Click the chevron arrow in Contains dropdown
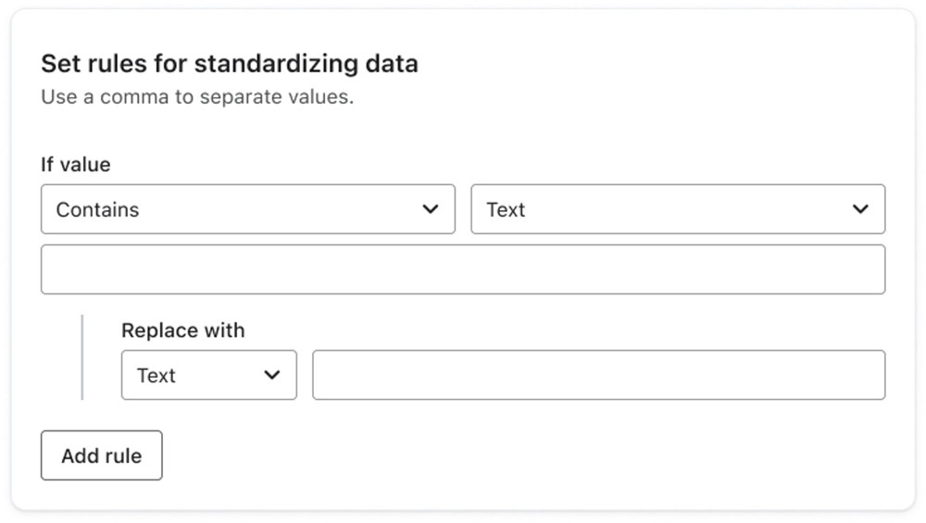The height and width of the screenshot is (523, 926). (431, 209)
